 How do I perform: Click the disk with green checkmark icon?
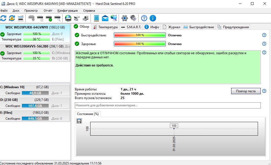click(x=49, y=18)
